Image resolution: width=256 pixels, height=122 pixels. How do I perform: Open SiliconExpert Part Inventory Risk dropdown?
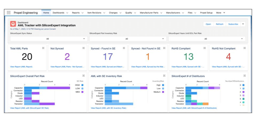click(x=128, y=39)
